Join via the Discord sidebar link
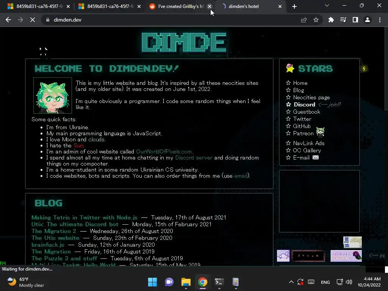The width and height of the screenshot is (388, 291). pyautogui.click(x=304, y=105)
